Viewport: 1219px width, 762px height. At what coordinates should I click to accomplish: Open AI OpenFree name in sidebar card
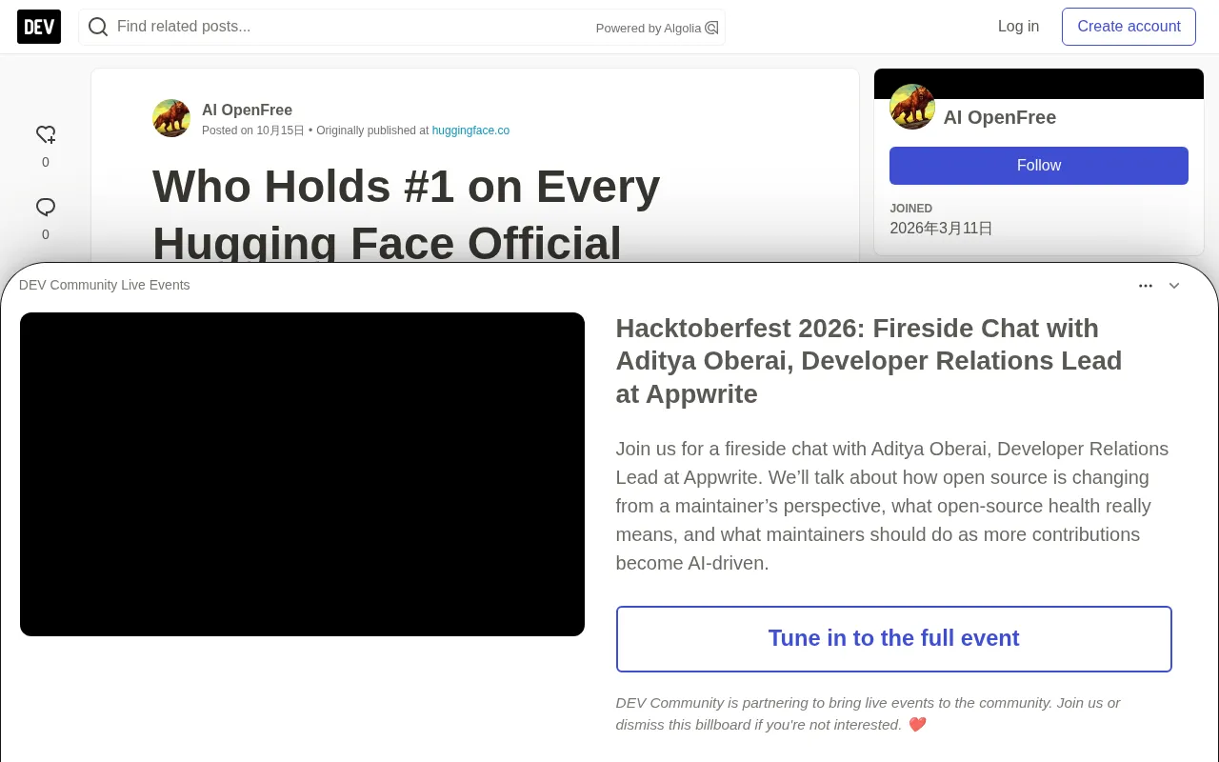[1000, 117]
